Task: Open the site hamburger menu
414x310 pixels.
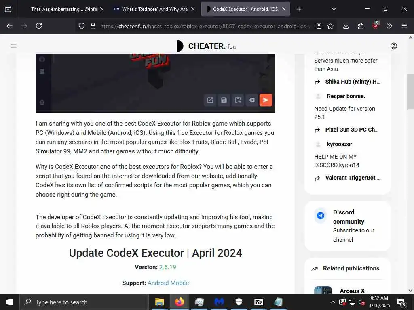Action: pos(13,46)
